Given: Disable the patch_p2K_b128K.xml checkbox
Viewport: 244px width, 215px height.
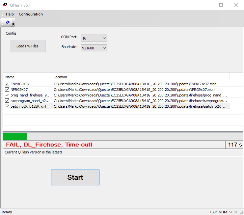Looking at the screenshot, I should [x=7, y=106].
